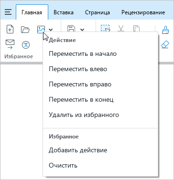The height and width of the screenshot is (180, 174).
Task: Choose Очистить in the menu
Action: [x=100, y=166]
